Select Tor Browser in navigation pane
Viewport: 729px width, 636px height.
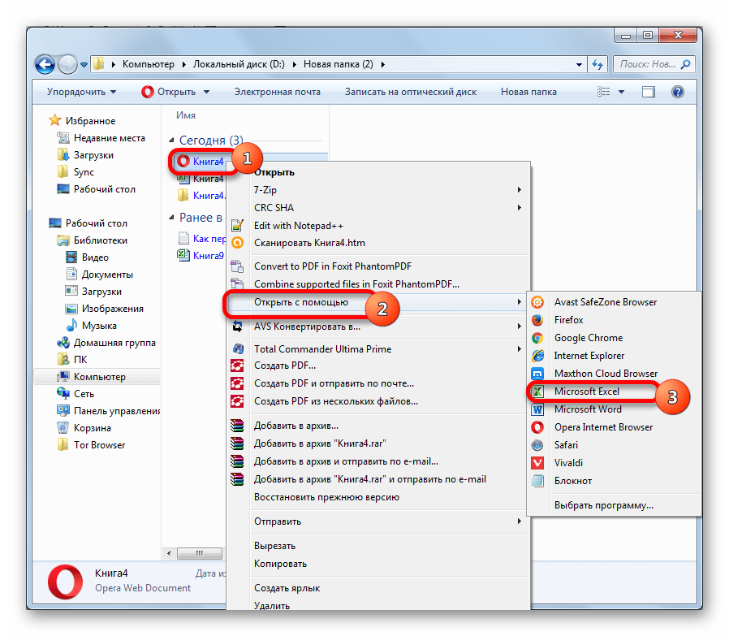click(99, 445)
